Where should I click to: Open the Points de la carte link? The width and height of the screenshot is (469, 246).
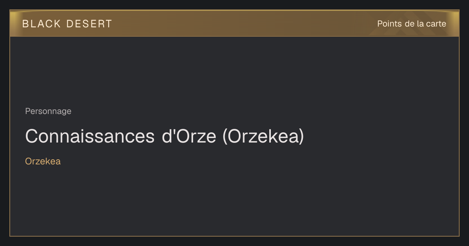click(412, 24)
